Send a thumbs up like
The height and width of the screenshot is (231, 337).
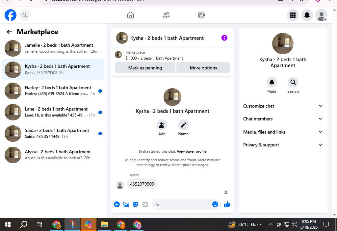(x=227, y=204)
